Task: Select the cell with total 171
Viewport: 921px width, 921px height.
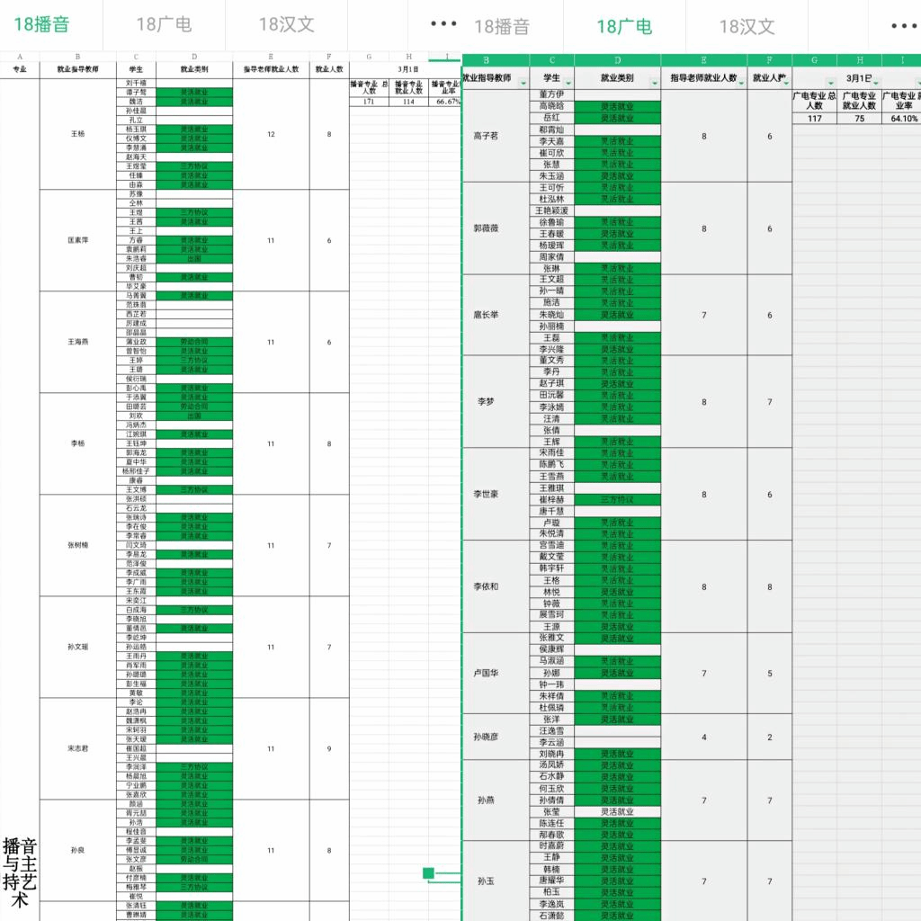Action: pyautogui.click(x=368, y=102)
